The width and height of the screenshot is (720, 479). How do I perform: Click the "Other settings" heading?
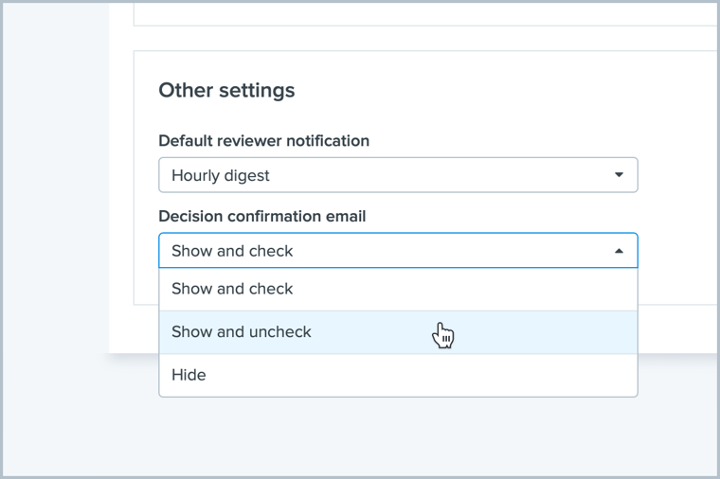coord(226,90)
